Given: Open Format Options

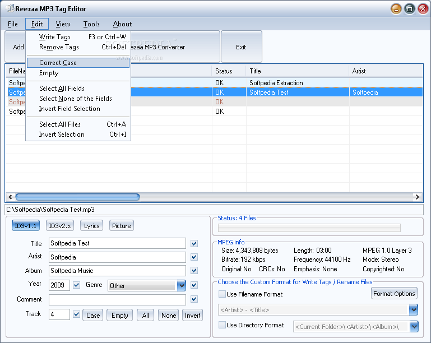Looking at the screenshot, I should (x=394, y=294).
